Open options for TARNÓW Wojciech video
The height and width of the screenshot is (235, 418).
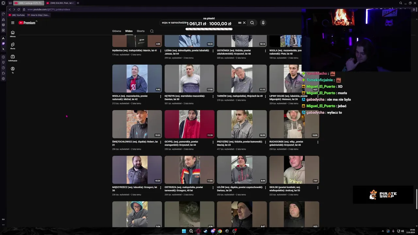coord(265,97)
